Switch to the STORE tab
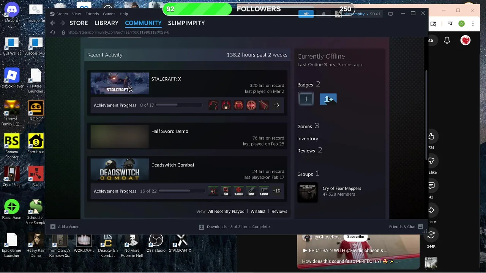 [79, 23]
